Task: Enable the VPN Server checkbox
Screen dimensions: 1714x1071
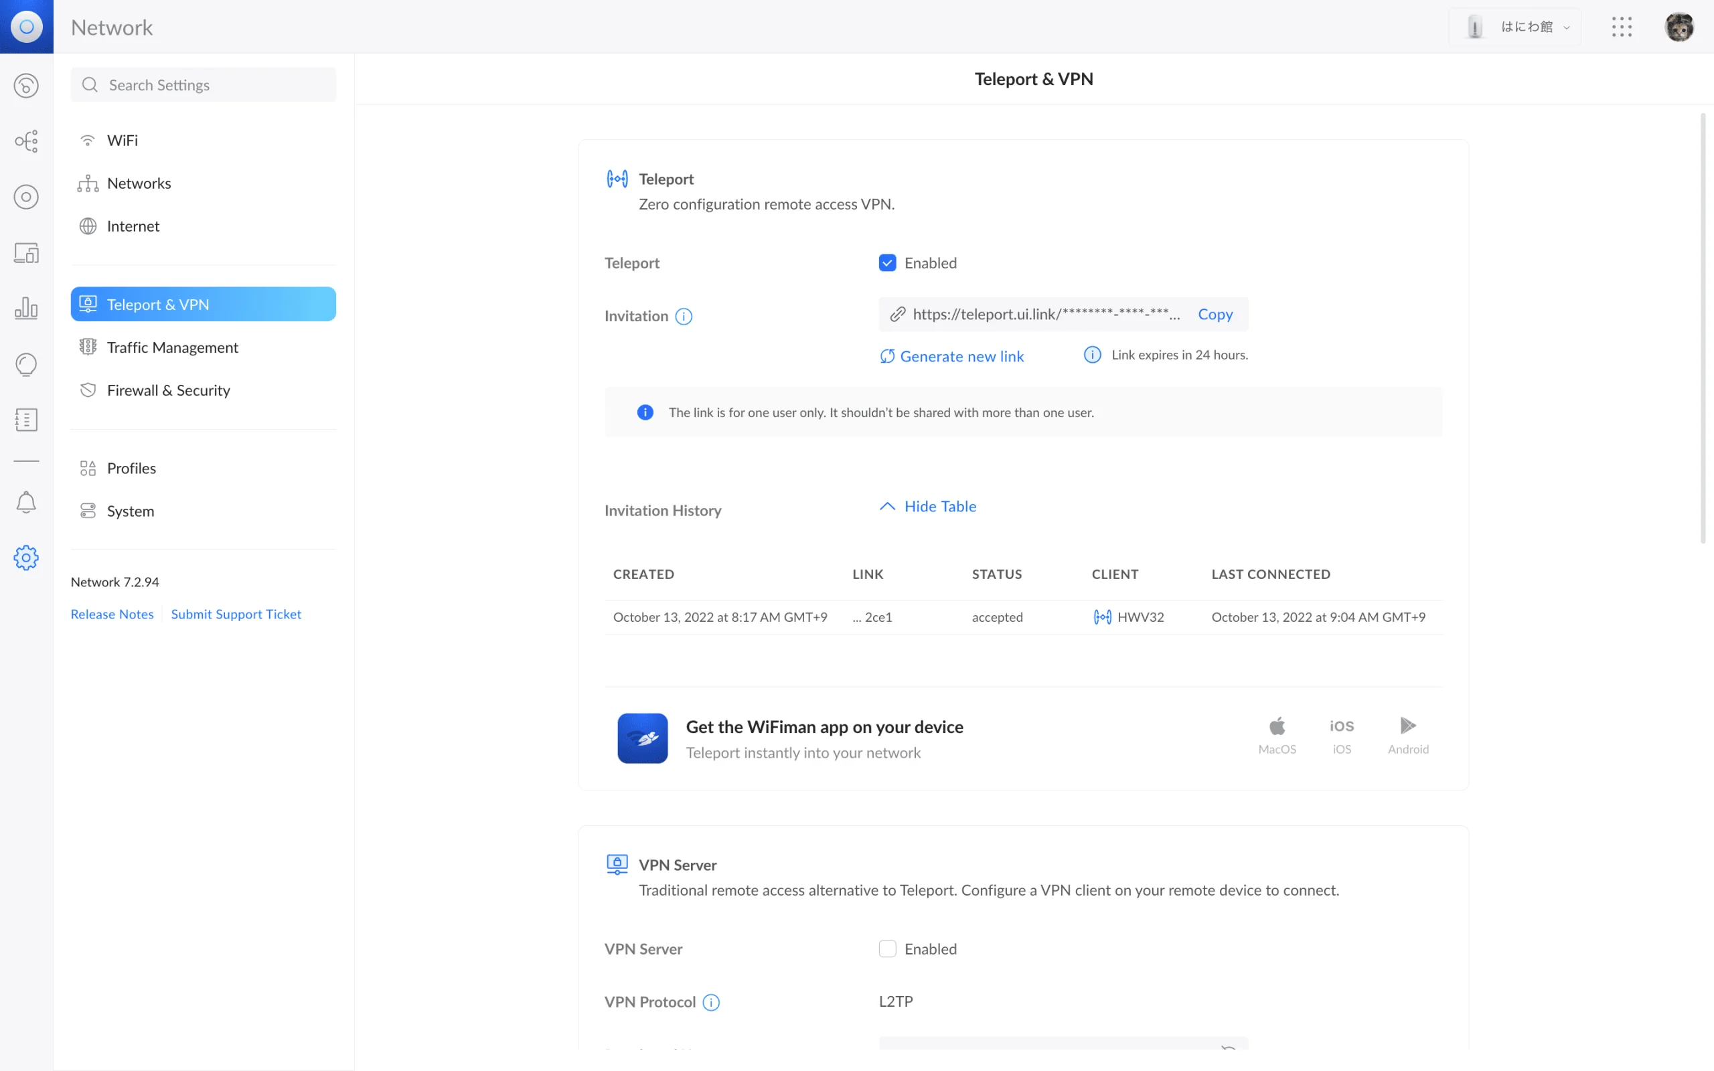Action: pyautogui.click(x=887, y=949)
